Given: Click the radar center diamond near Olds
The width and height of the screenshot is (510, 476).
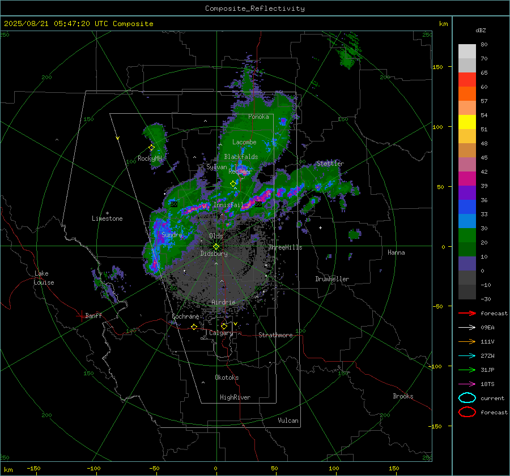Looking at the screenshot, I should tap(216, 246).
